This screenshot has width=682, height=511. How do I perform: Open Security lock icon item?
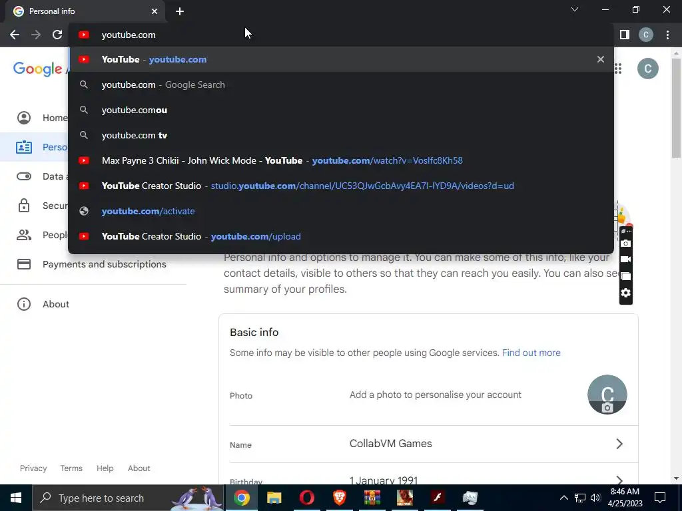(x=24, y=206)
